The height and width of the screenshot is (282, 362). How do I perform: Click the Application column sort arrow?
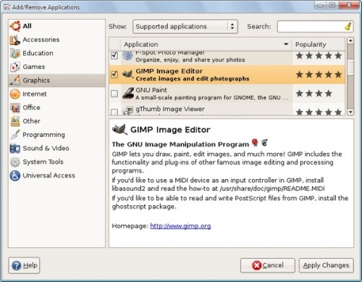point(286,44)
